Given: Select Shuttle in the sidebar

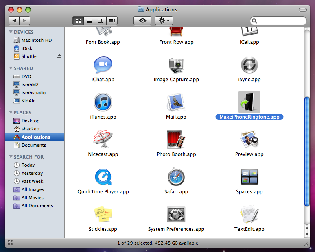Looking at the screenshot, I should 35,56.
